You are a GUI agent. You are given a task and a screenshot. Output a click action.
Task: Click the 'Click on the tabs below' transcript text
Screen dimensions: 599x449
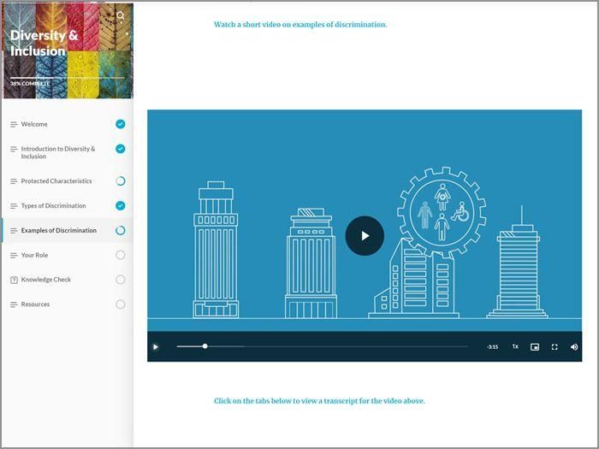(x=319, y=401)
